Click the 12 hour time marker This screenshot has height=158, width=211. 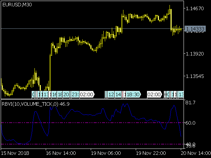pyautogui.click(x=111, y=94)
